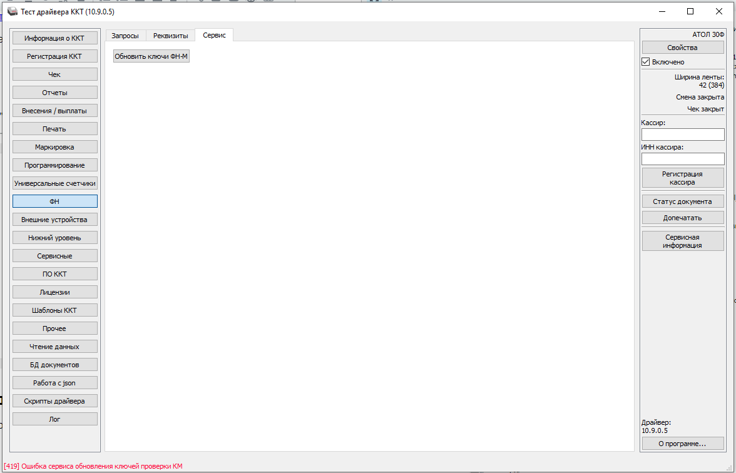
Task: Go to "Регистрация ККТ" section
Action: [x=55, y=56]
